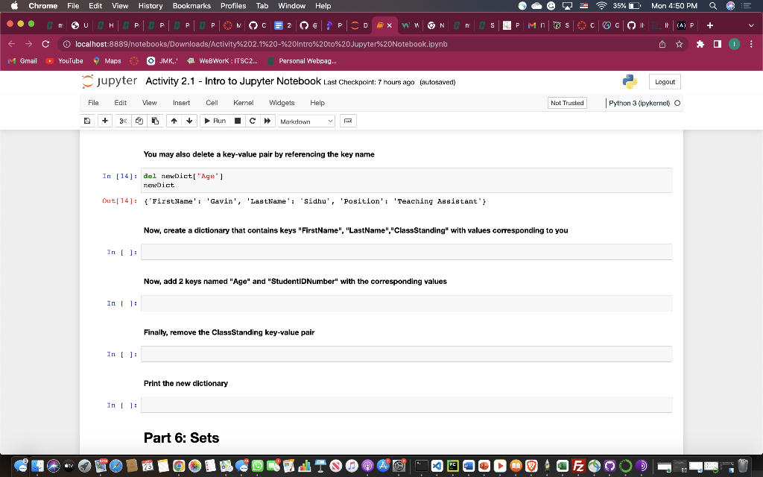This screenshot has height=477, width=763.
Task: Save notebook with the floppy disk icon
Action: pyautogui.click(x=88, y=121)
